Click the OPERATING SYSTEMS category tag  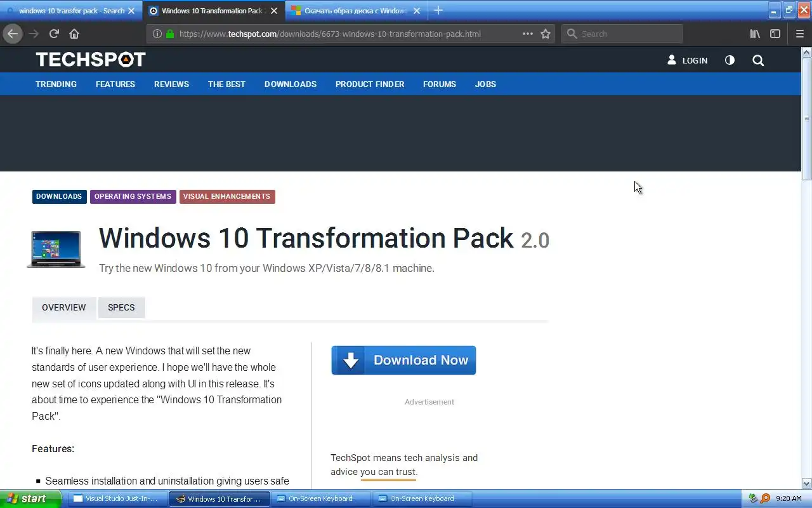pyautogui.click(x=133, y=196)
